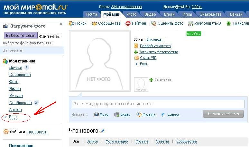The image size is (249, 147).
Task: Click camera icon beside Загрузите фото
Action: click(6, 26)
